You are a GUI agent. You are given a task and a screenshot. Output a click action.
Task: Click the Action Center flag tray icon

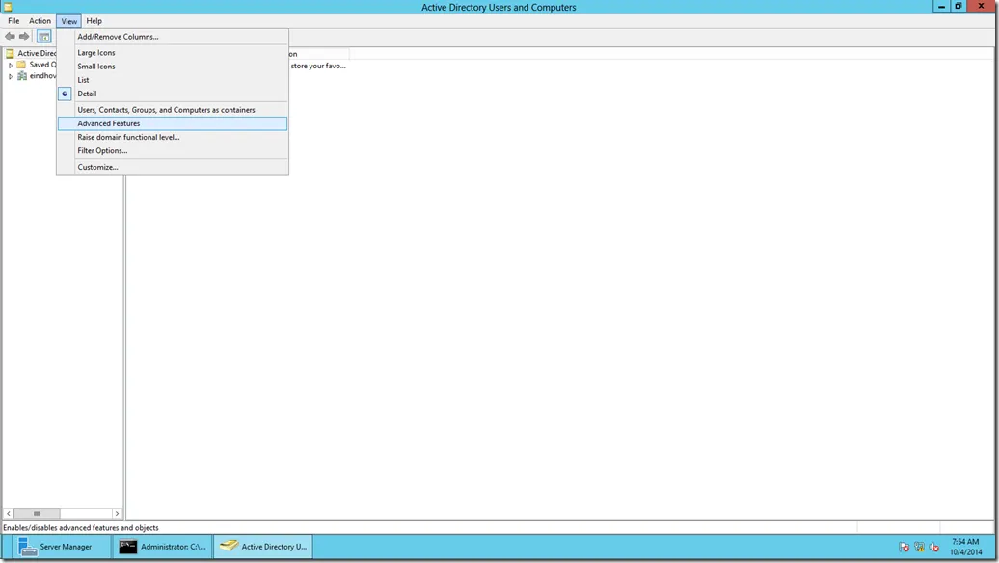[x=904, y=547]
